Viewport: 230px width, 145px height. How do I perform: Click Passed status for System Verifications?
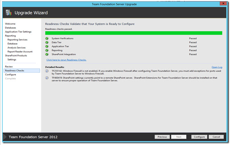pyautogui.click(x=193, y=38)
